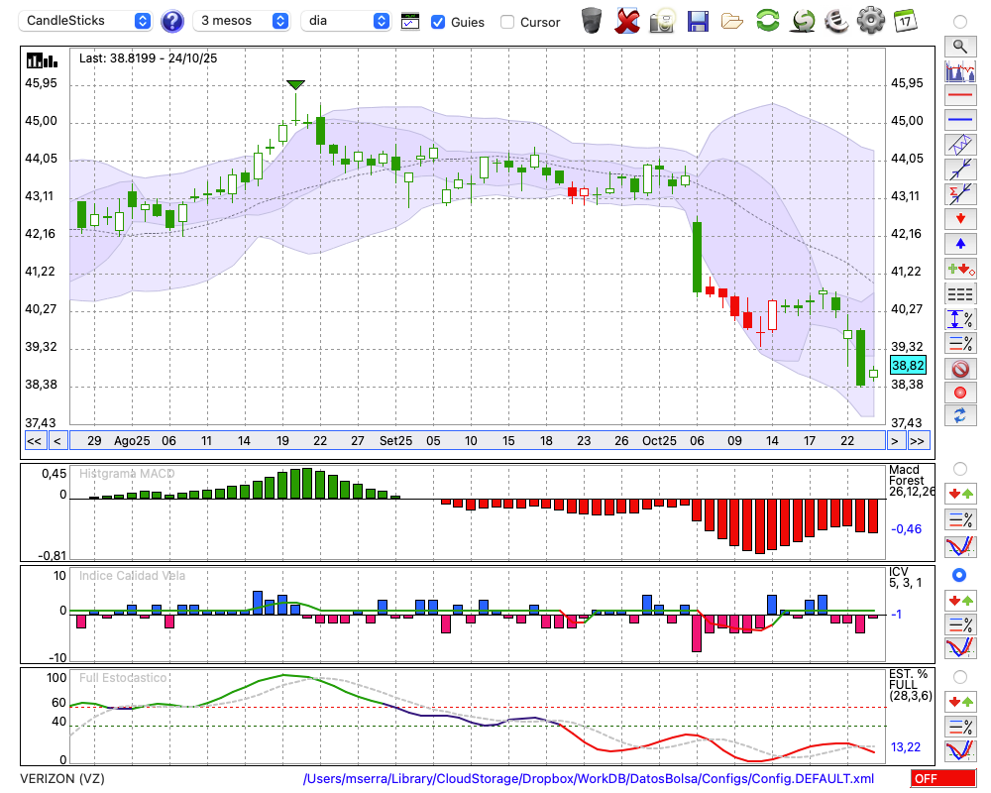
Task: Click the blue floppy disk save icon
Action: coord(698,20)
